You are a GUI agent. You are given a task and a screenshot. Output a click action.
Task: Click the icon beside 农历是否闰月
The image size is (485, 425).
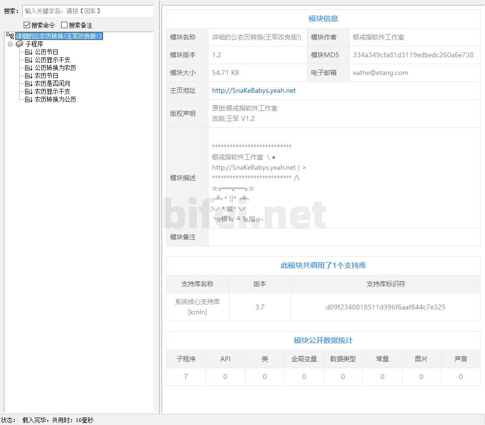tap(29, 83)
